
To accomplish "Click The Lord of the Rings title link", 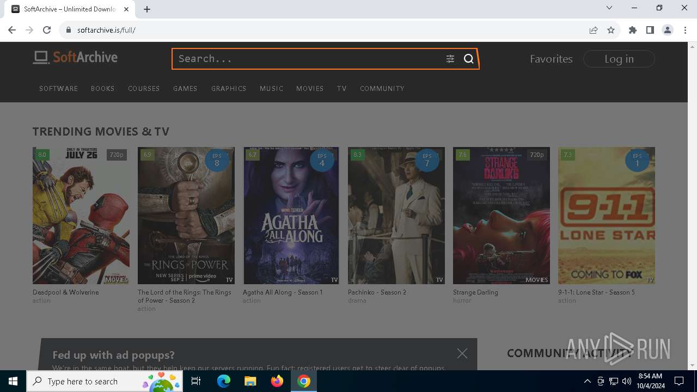I will (x=185, y=296).
